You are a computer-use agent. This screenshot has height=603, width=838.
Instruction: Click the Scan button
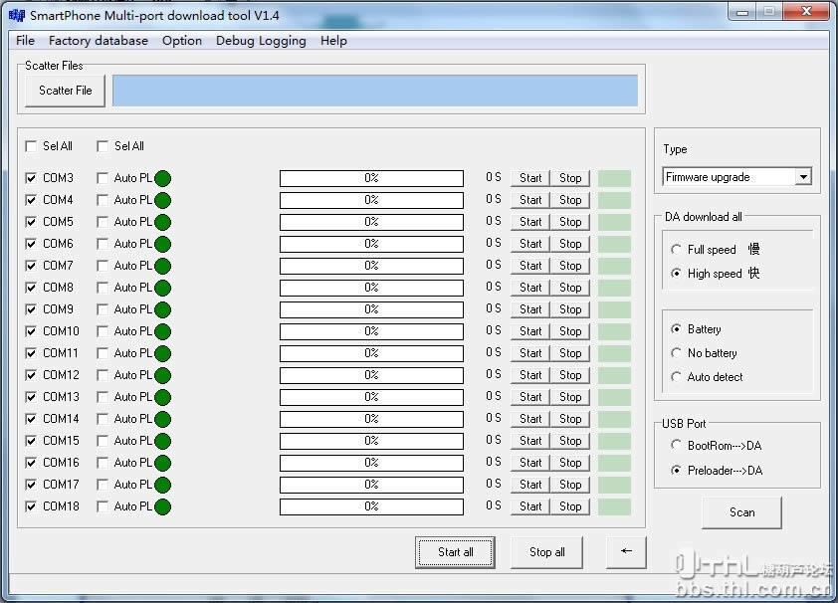[x=741, y=512]
